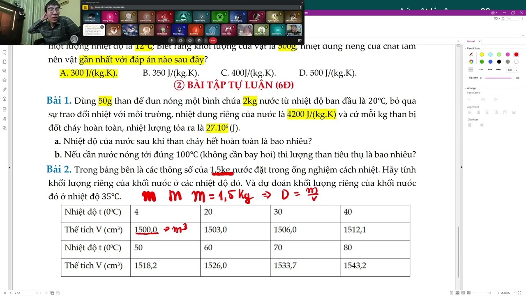Viewport: 526px width, 296px height.
Task: Open the zoom level 263.85% dropdown
Action: (x=515, y=293)
